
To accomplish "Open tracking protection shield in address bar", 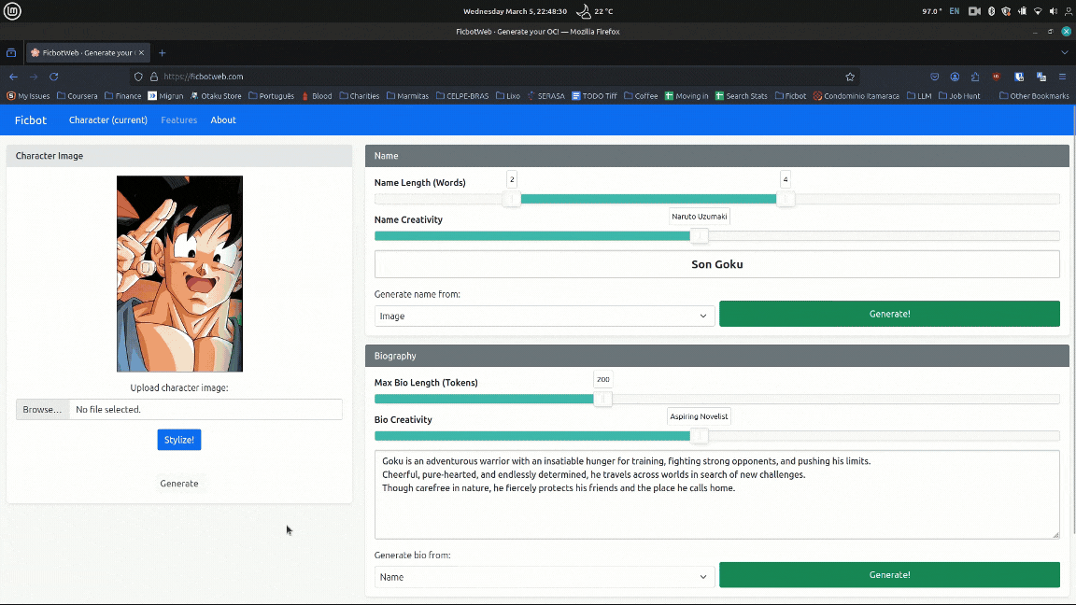I will [138, 77].
